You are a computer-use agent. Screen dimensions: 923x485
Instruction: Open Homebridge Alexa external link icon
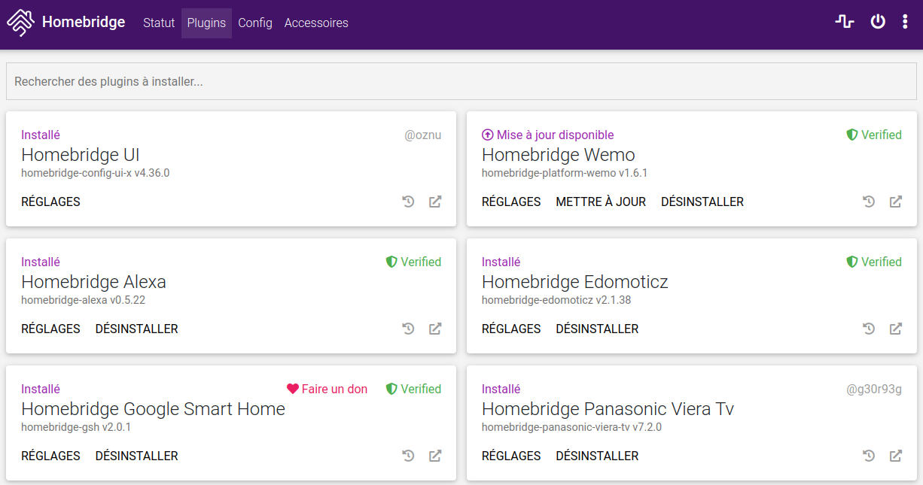click(x=435, y=329)
